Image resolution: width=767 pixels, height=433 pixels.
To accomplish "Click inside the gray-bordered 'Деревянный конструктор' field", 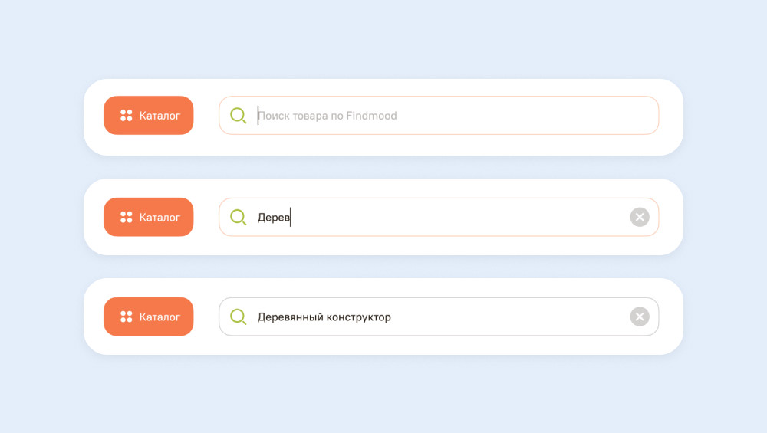I will pyautogui.click(x=439, y=317).
